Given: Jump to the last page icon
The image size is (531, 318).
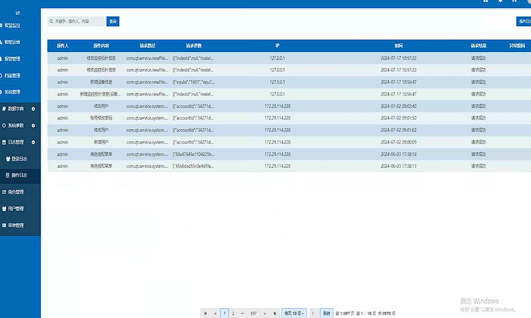Looking at the screenshot, I should [275, 313].
